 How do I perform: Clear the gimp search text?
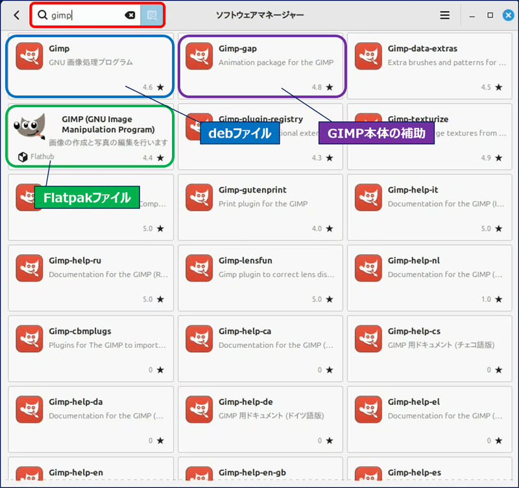130,15
